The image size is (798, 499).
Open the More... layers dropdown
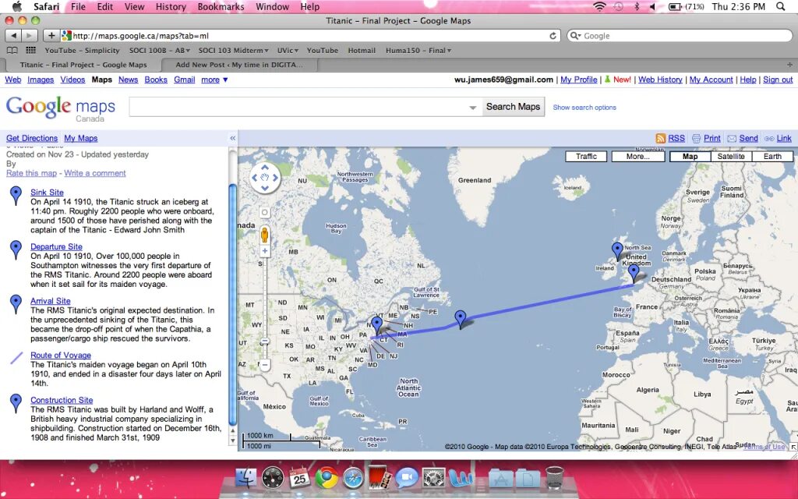638,156
